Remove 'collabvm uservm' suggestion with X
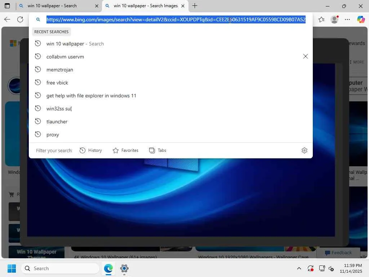The width and height of the screenshot is (369, 277). pos(306,56)
